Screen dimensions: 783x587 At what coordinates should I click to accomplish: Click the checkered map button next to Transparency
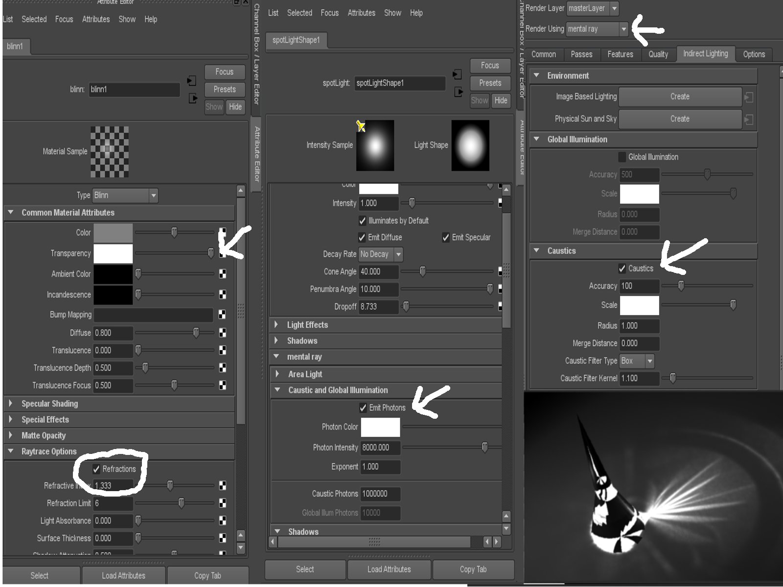point(223,253)
